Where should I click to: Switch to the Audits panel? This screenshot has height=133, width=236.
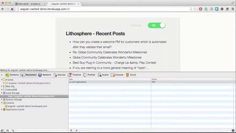click(103, 75)
